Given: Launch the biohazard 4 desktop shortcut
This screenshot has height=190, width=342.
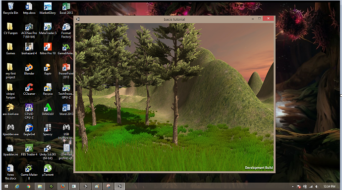Looking at the screenshot, I should click(x=29, y=49).
